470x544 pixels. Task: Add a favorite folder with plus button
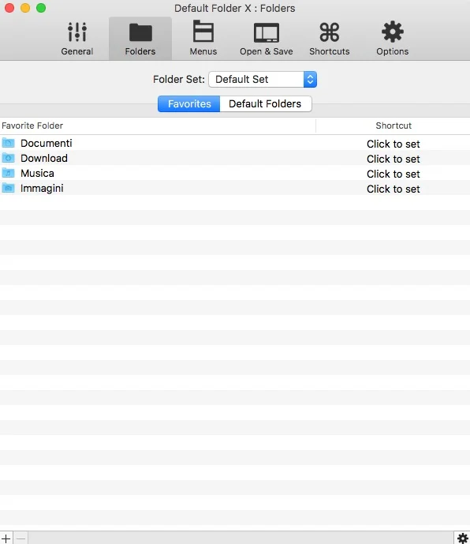pyautogui.click(x=6, y=538)
